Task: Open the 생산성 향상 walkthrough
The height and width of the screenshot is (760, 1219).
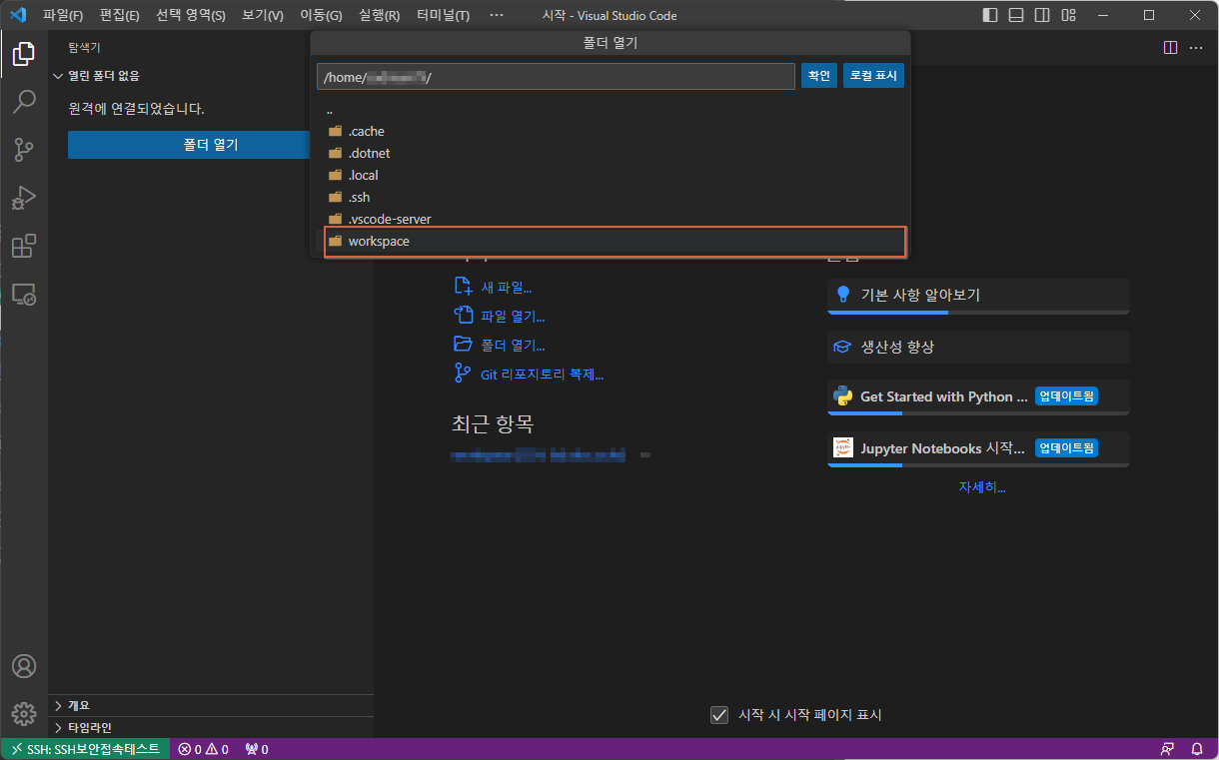Action: pyautogui.click(x=978, y=347)
